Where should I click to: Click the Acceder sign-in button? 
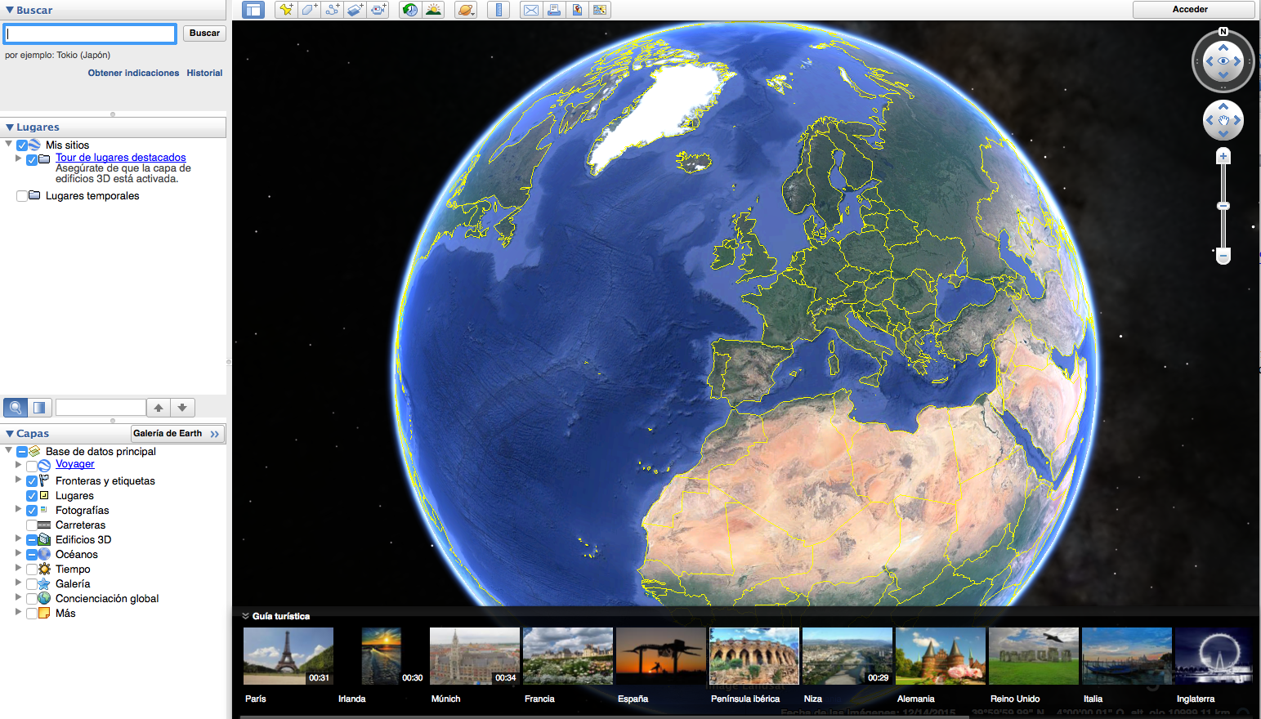1193,10
